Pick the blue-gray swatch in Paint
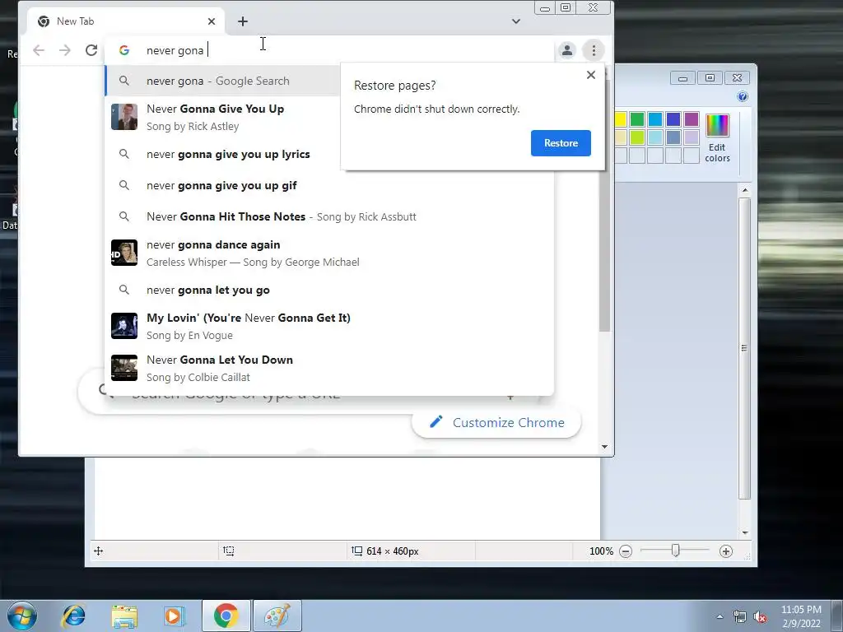Viewport: 843px width, 632px height. click(x=673, y=137)
